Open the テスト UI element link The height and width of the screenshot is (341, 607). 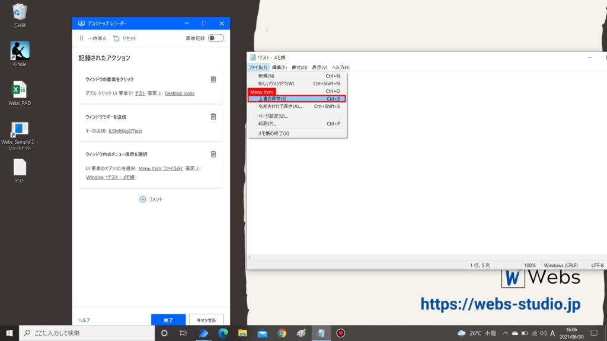click(140, 93)
